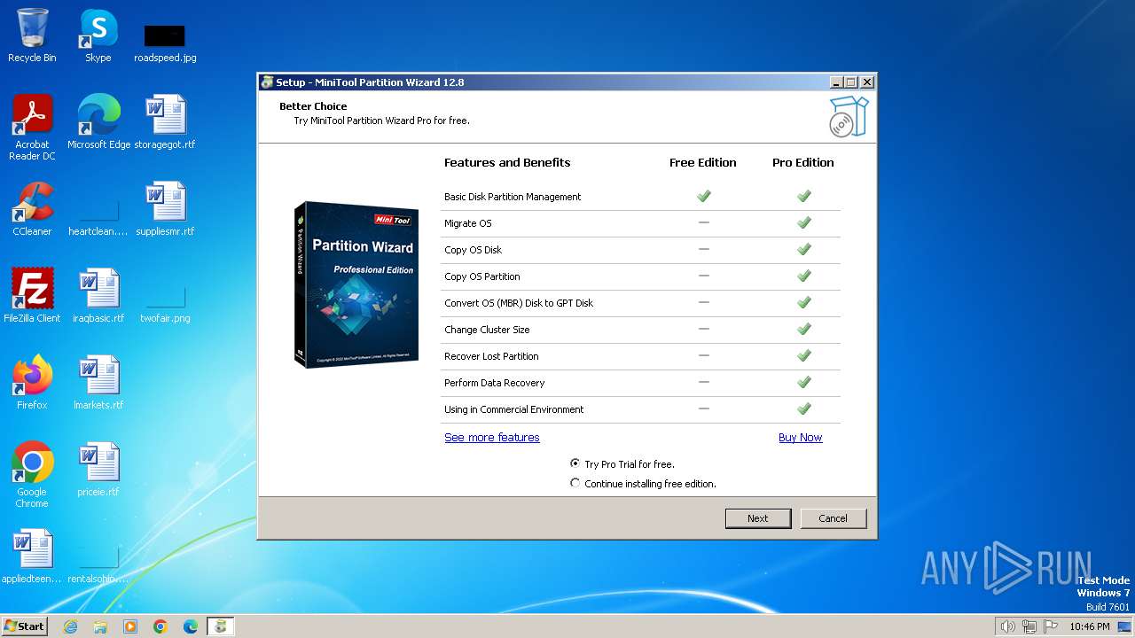Click the MiniTool setup taskbar button
This screenshot has height=638, width=1135.
pyautogui.click(x=221, y=626)
